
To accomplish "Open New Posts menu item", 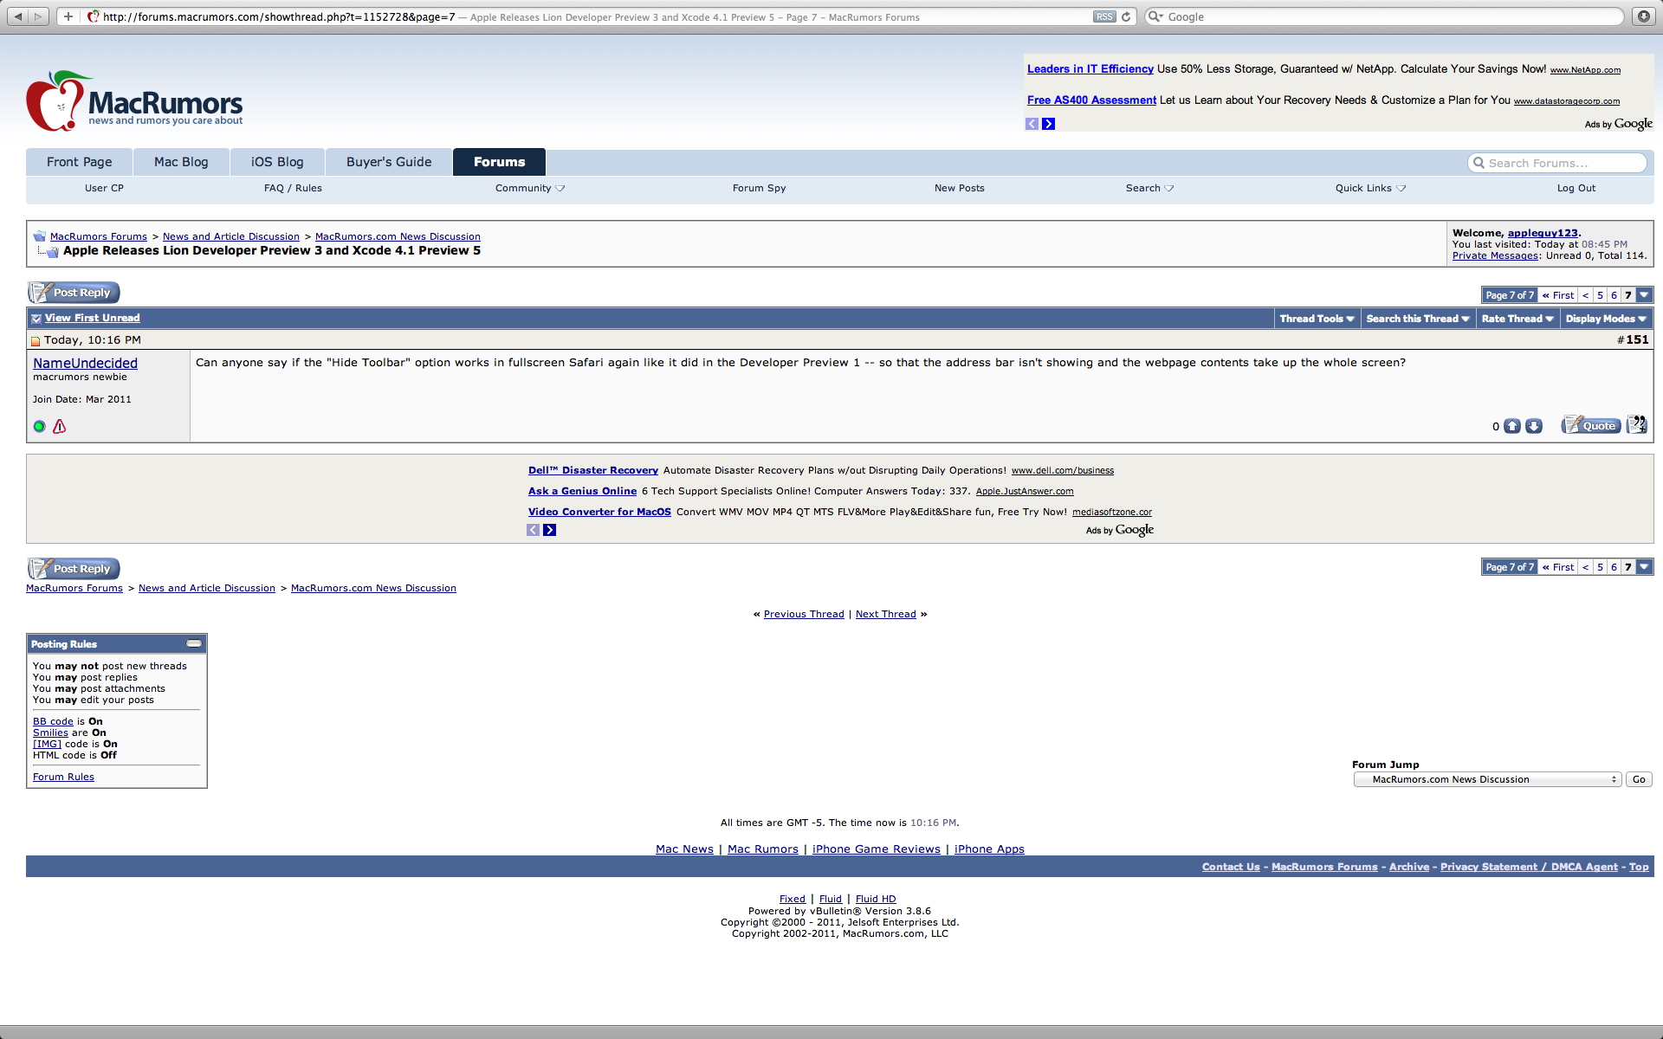I will (x=960, y=188).
